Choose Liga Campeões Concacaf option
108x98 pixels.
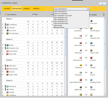71,16
